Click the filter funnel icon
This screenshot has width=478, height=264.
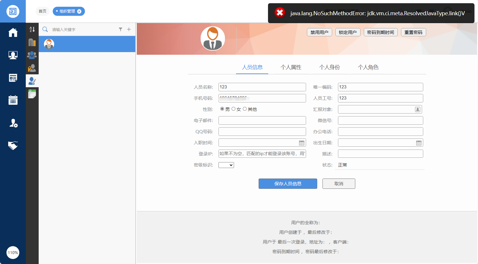(x=120, y=29)
